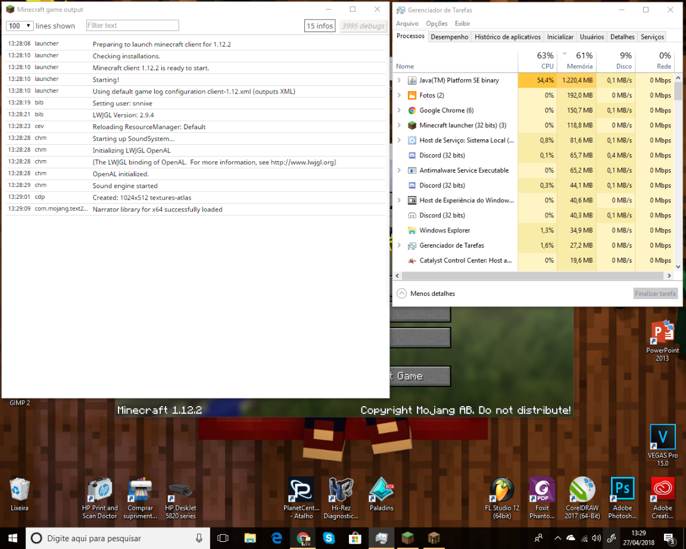686x549 pixels.
Task: Switch to the Desempenho tab
Action: [x=450, y=37]
